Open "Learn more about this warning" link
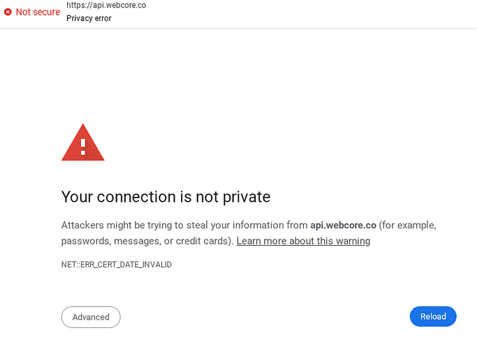Image resolution: width=477 pixels, height=349 pixels. point(303,241)
